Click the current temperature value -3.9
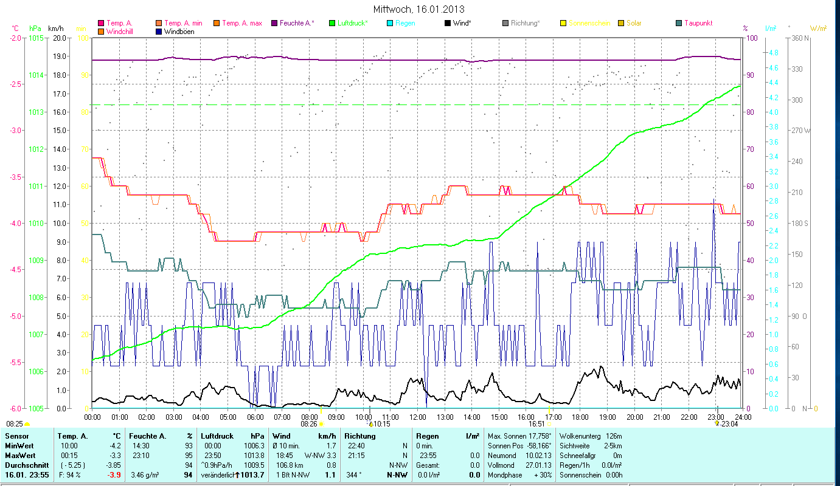840x486 pixels. coord(114,474)
